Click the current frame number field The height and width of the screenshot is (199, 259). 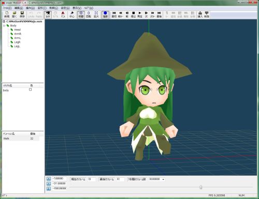[92, 179]
